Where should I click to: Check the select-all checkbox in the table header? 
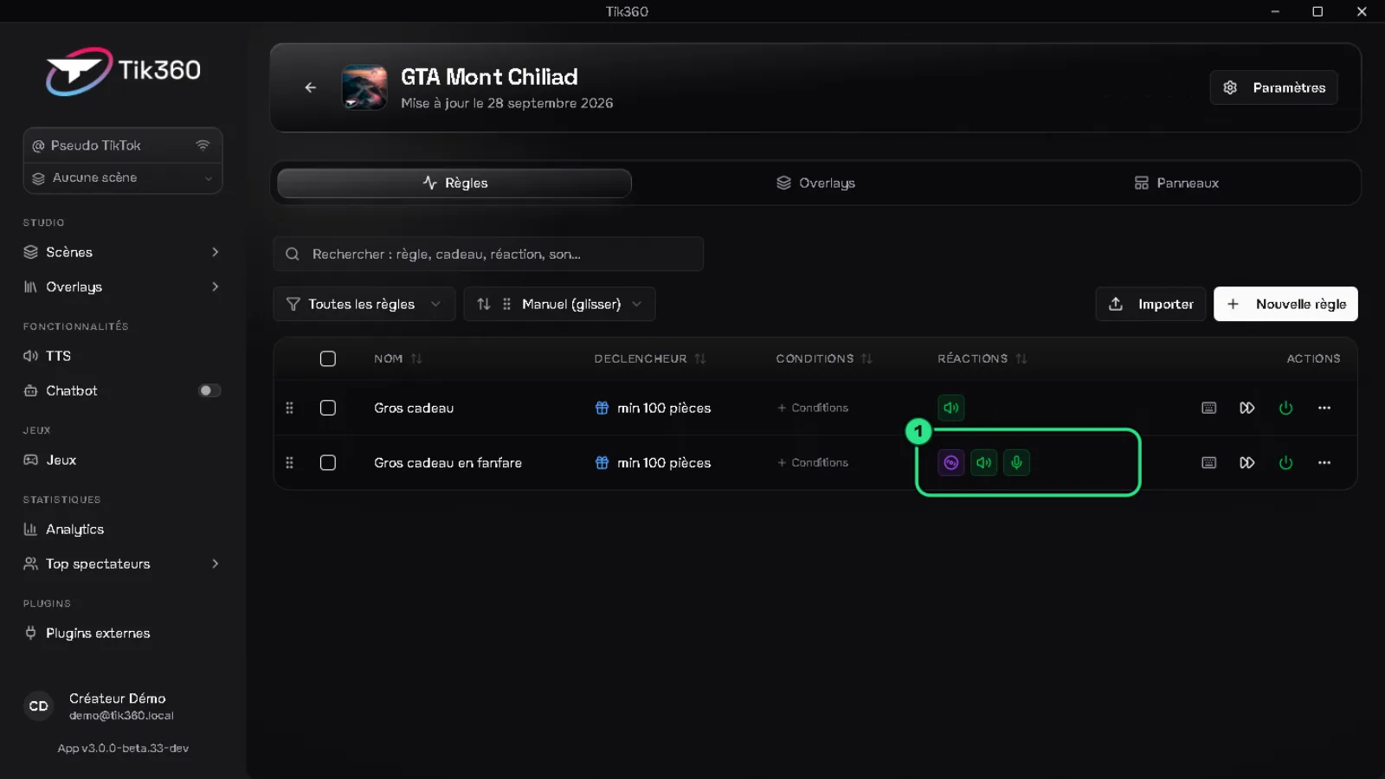pyautogui.click(x=327, y=358)
